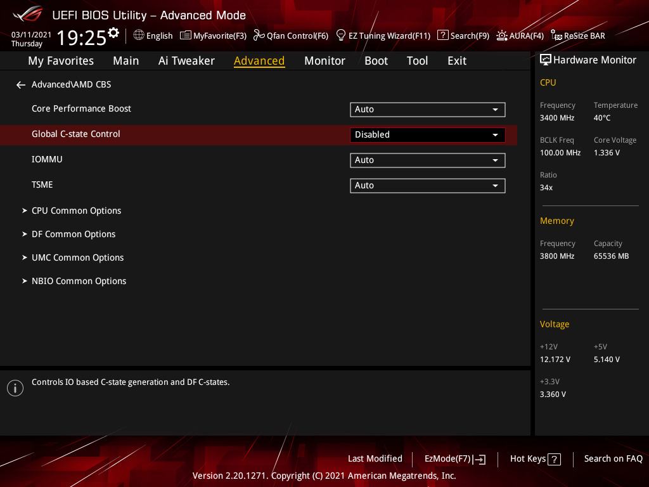Image resolution: width=649 pixels, height=487 pixels.
Task: Click the date 03/11/2021
Action: pos(31,35)
